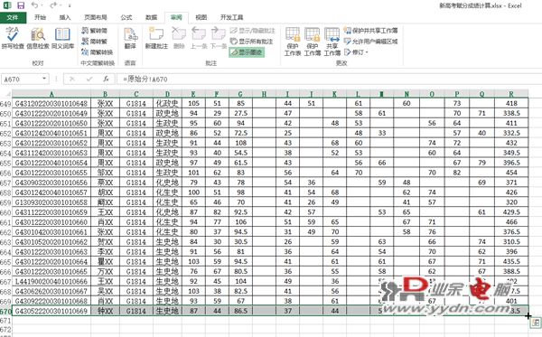Select column A header
Screen dimensions: 542x337
click(51, 94)
